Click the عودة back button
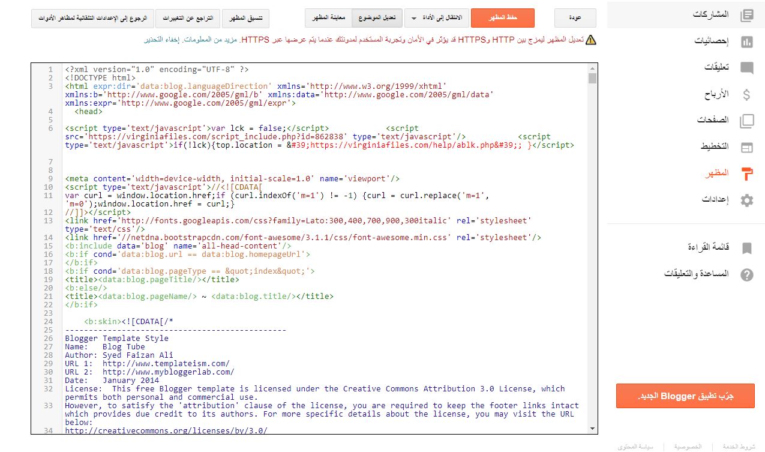765x452 pixels. point(575,18)
